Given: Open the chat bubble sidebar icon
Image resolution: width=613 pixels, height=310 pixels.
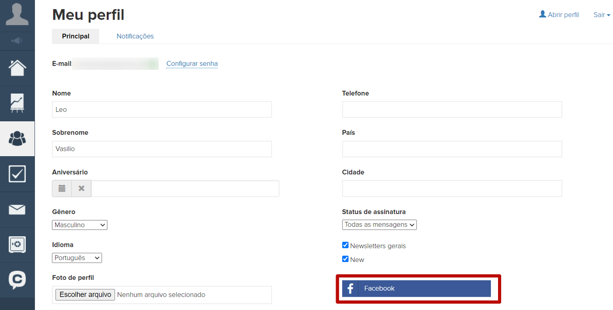Looking at the screenshot, I should point(17,279).
